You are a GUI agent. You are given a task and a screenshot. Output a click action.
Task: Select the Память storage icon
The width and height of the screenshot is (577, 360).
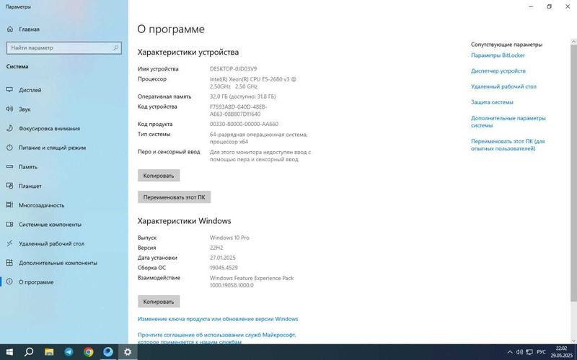pyautogui.click(x=9, y=167)
